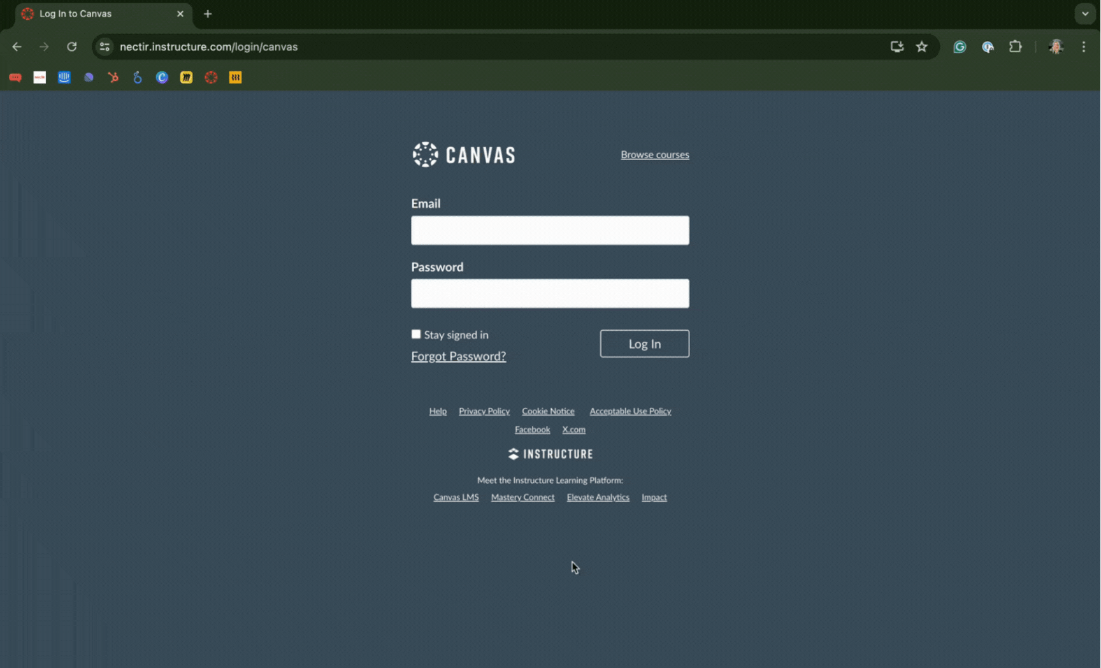Check the Stay signed in box
This screenshot has width=1101, height=668.
coord(416,334)
